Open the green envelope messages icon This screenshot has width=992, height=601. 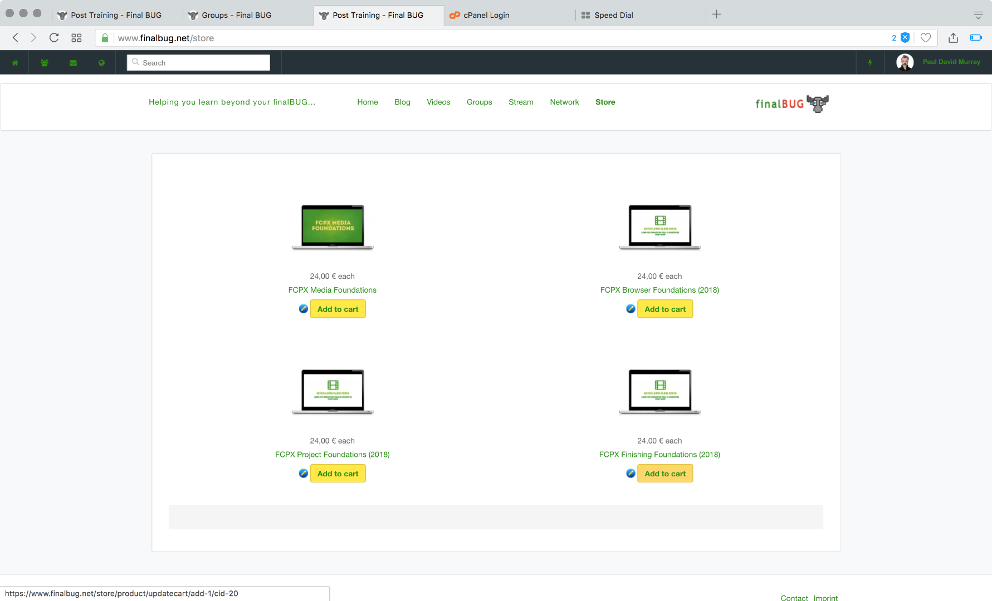click(73, 63)
